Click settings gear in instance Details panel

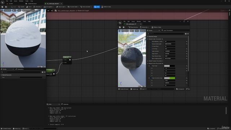188,34
